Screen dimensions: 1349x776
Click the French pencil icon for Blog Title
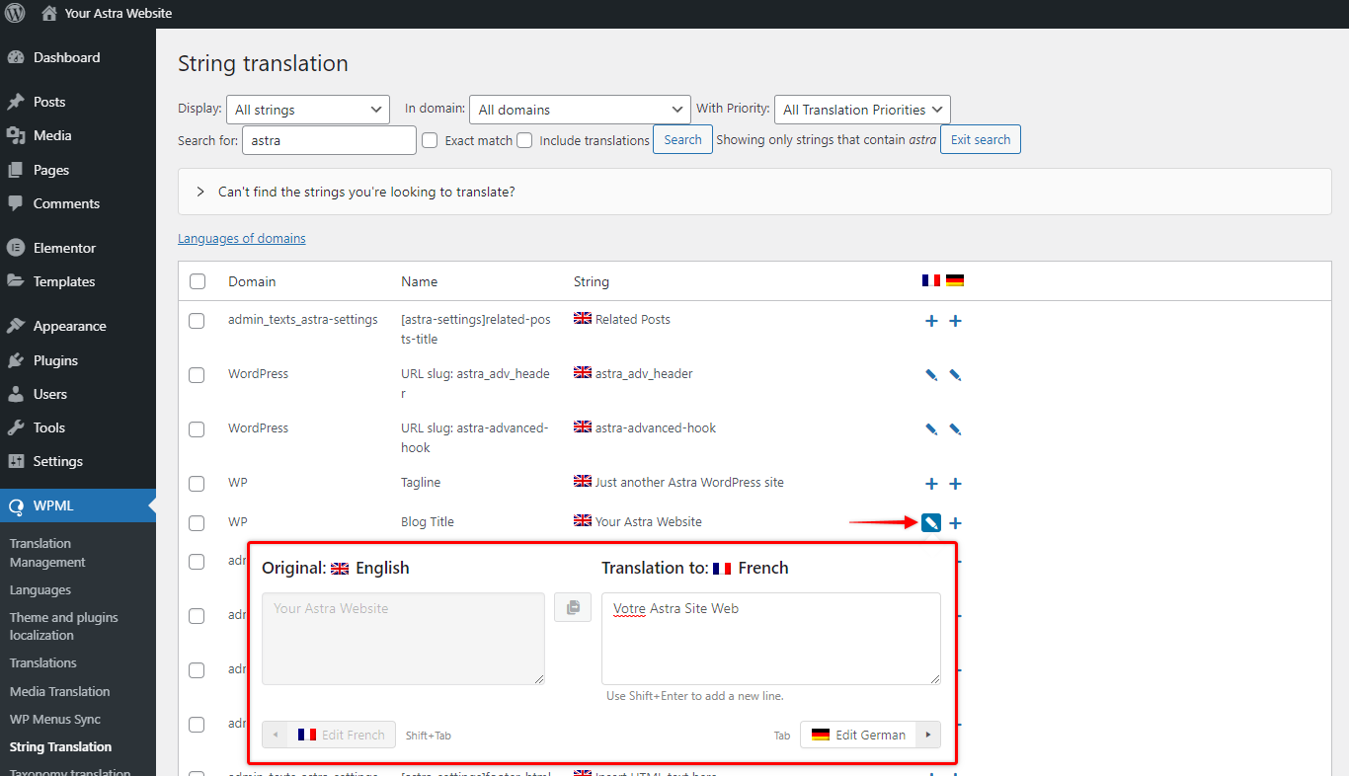(931, 523)
